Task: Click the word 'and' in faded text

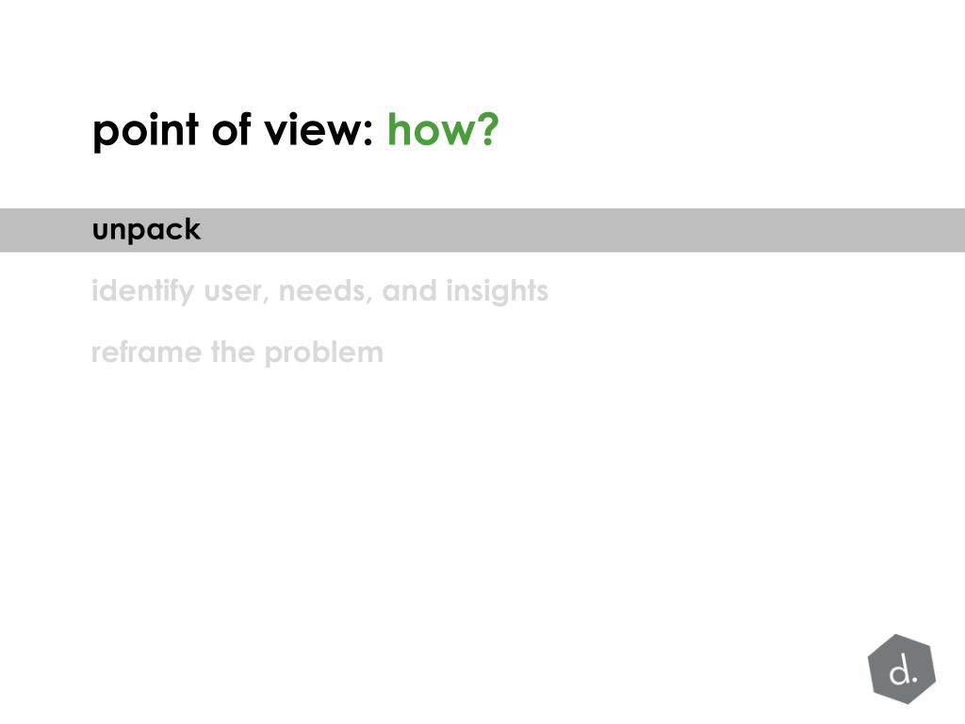Action: [x=409, y=291]
